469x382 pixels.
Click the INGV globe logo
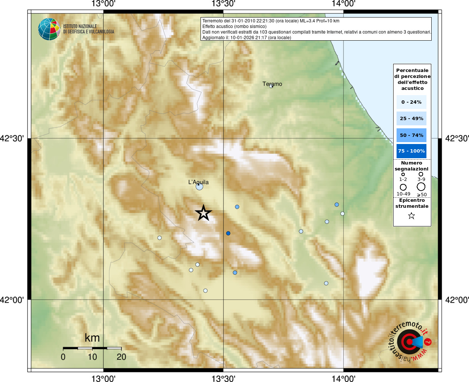coord(49,29)
